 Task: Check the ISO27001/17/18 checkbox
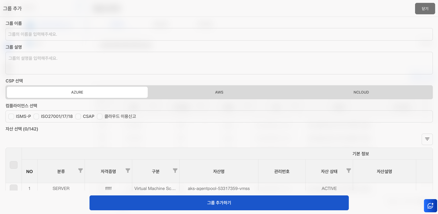[x=36, y=116]
